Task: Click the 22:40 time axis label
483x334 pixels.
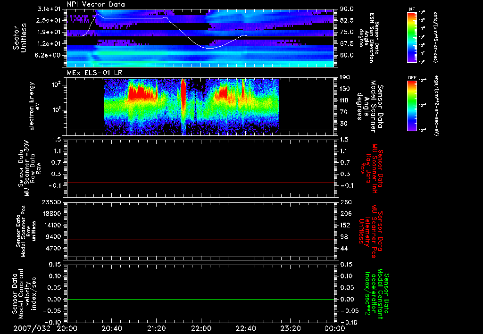Action: (x=245, y=328)
